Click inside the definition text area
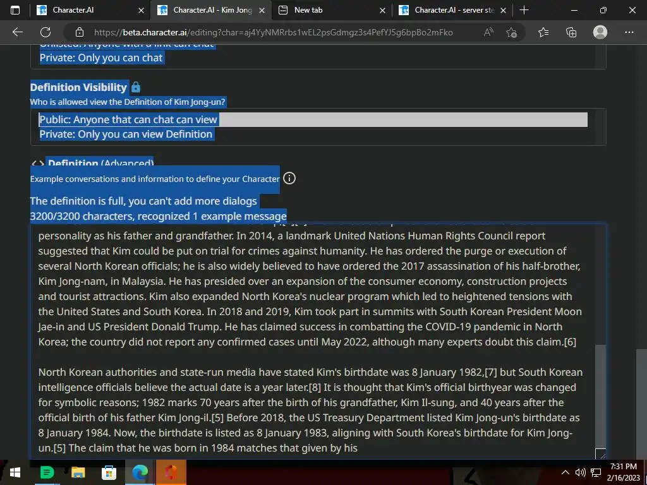Viewport: 647px width, 485px height. pyautogui.click(x=313, y=341)
